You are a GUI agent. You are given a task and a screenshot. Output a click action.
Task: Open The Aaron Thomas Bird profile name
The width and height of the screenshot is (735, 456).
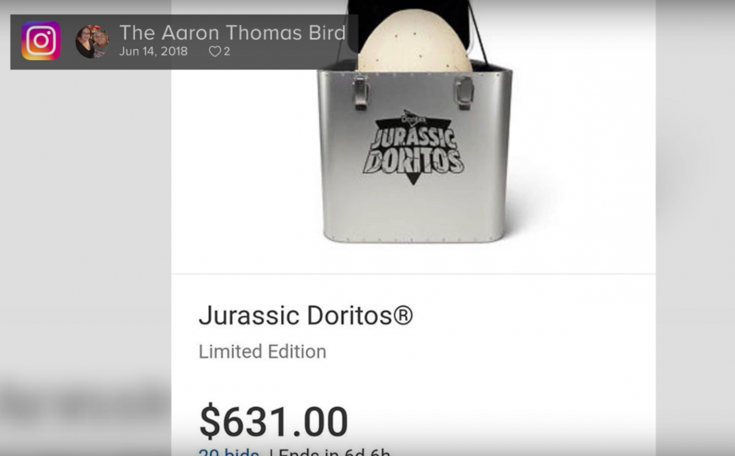coord(233,32)
